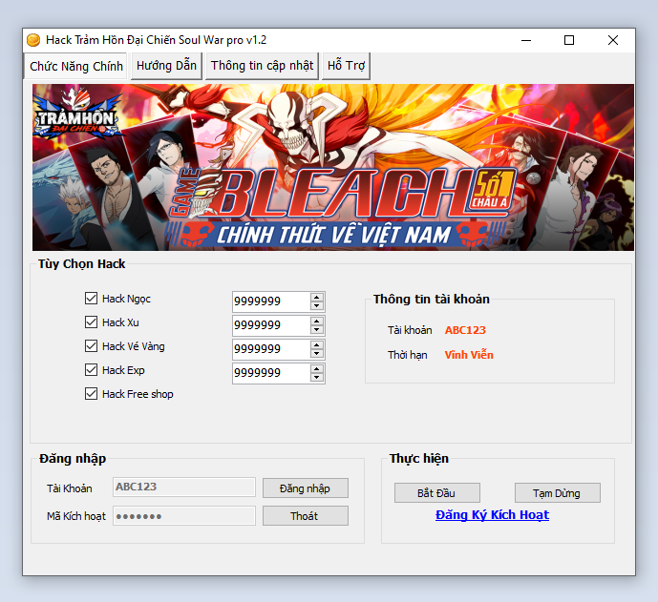Switch to the Hướng Dẫn tab
This screenshot has height=602, width=658.
166,66
